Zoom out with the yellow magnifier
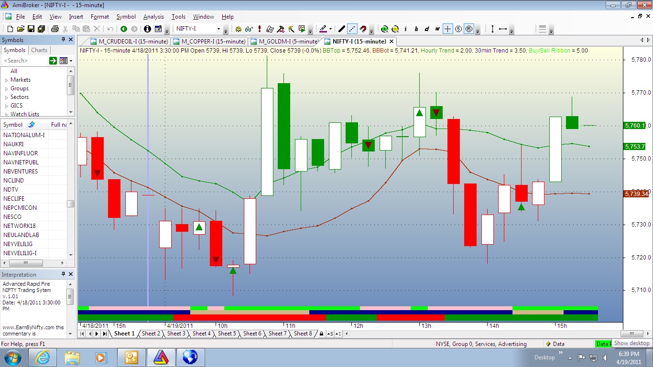 point(395,29)
